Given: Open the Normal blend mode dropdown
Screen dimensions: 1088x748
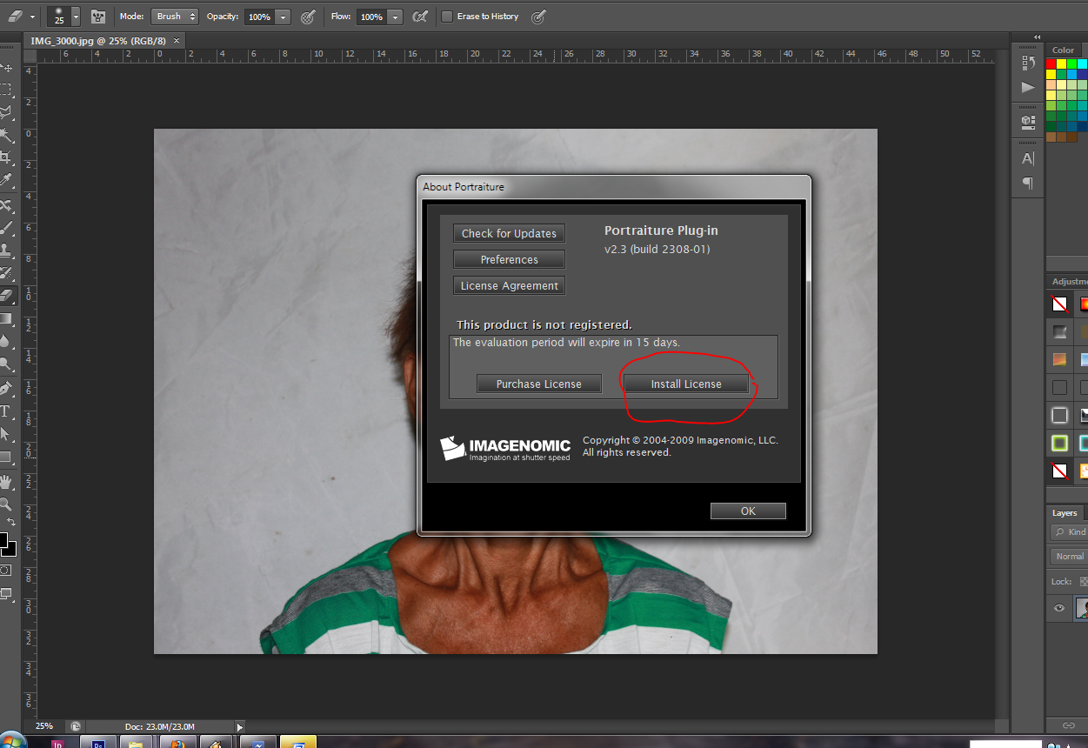Looking at the screenshot, I should tap(1070, 556).
